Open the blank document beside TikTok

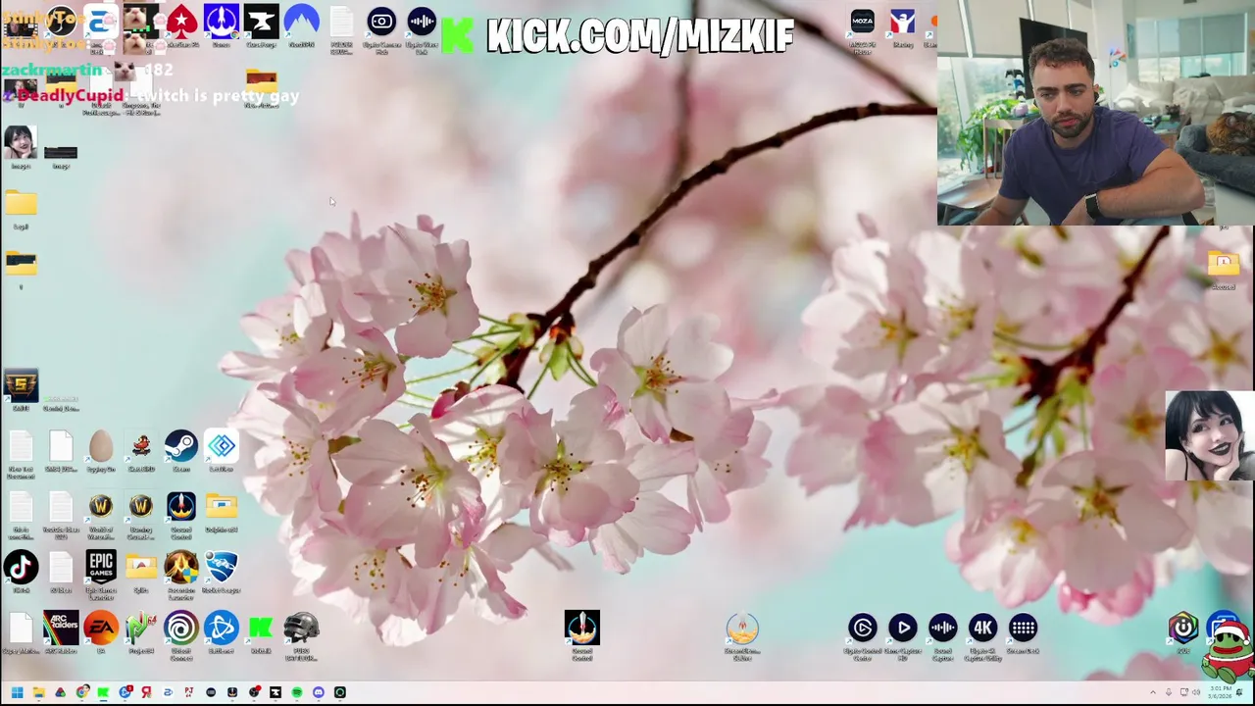pyautogui.click(x=61, y=567)
